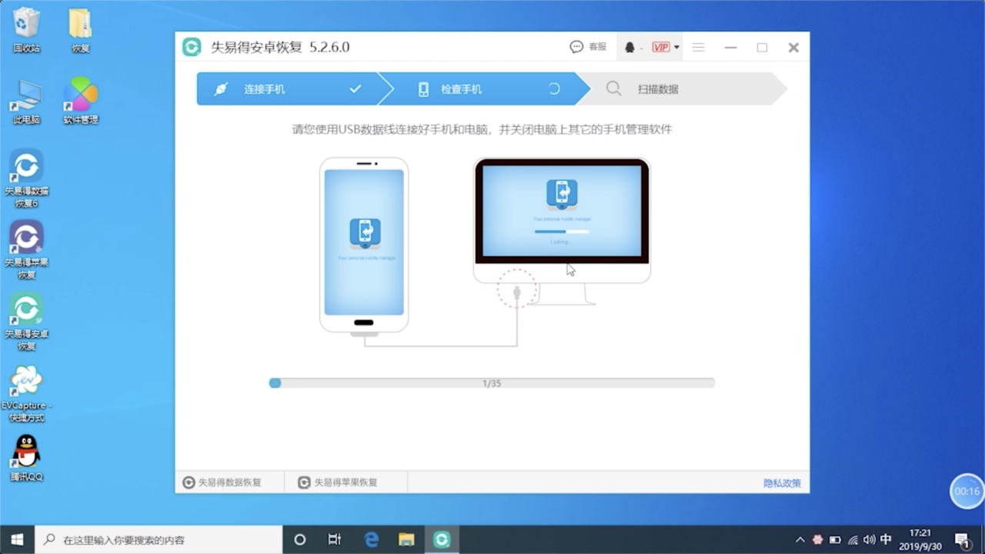The image size is (985, 554).
Task: Open the Windows Start menu
Action: (x=17, y=539)
